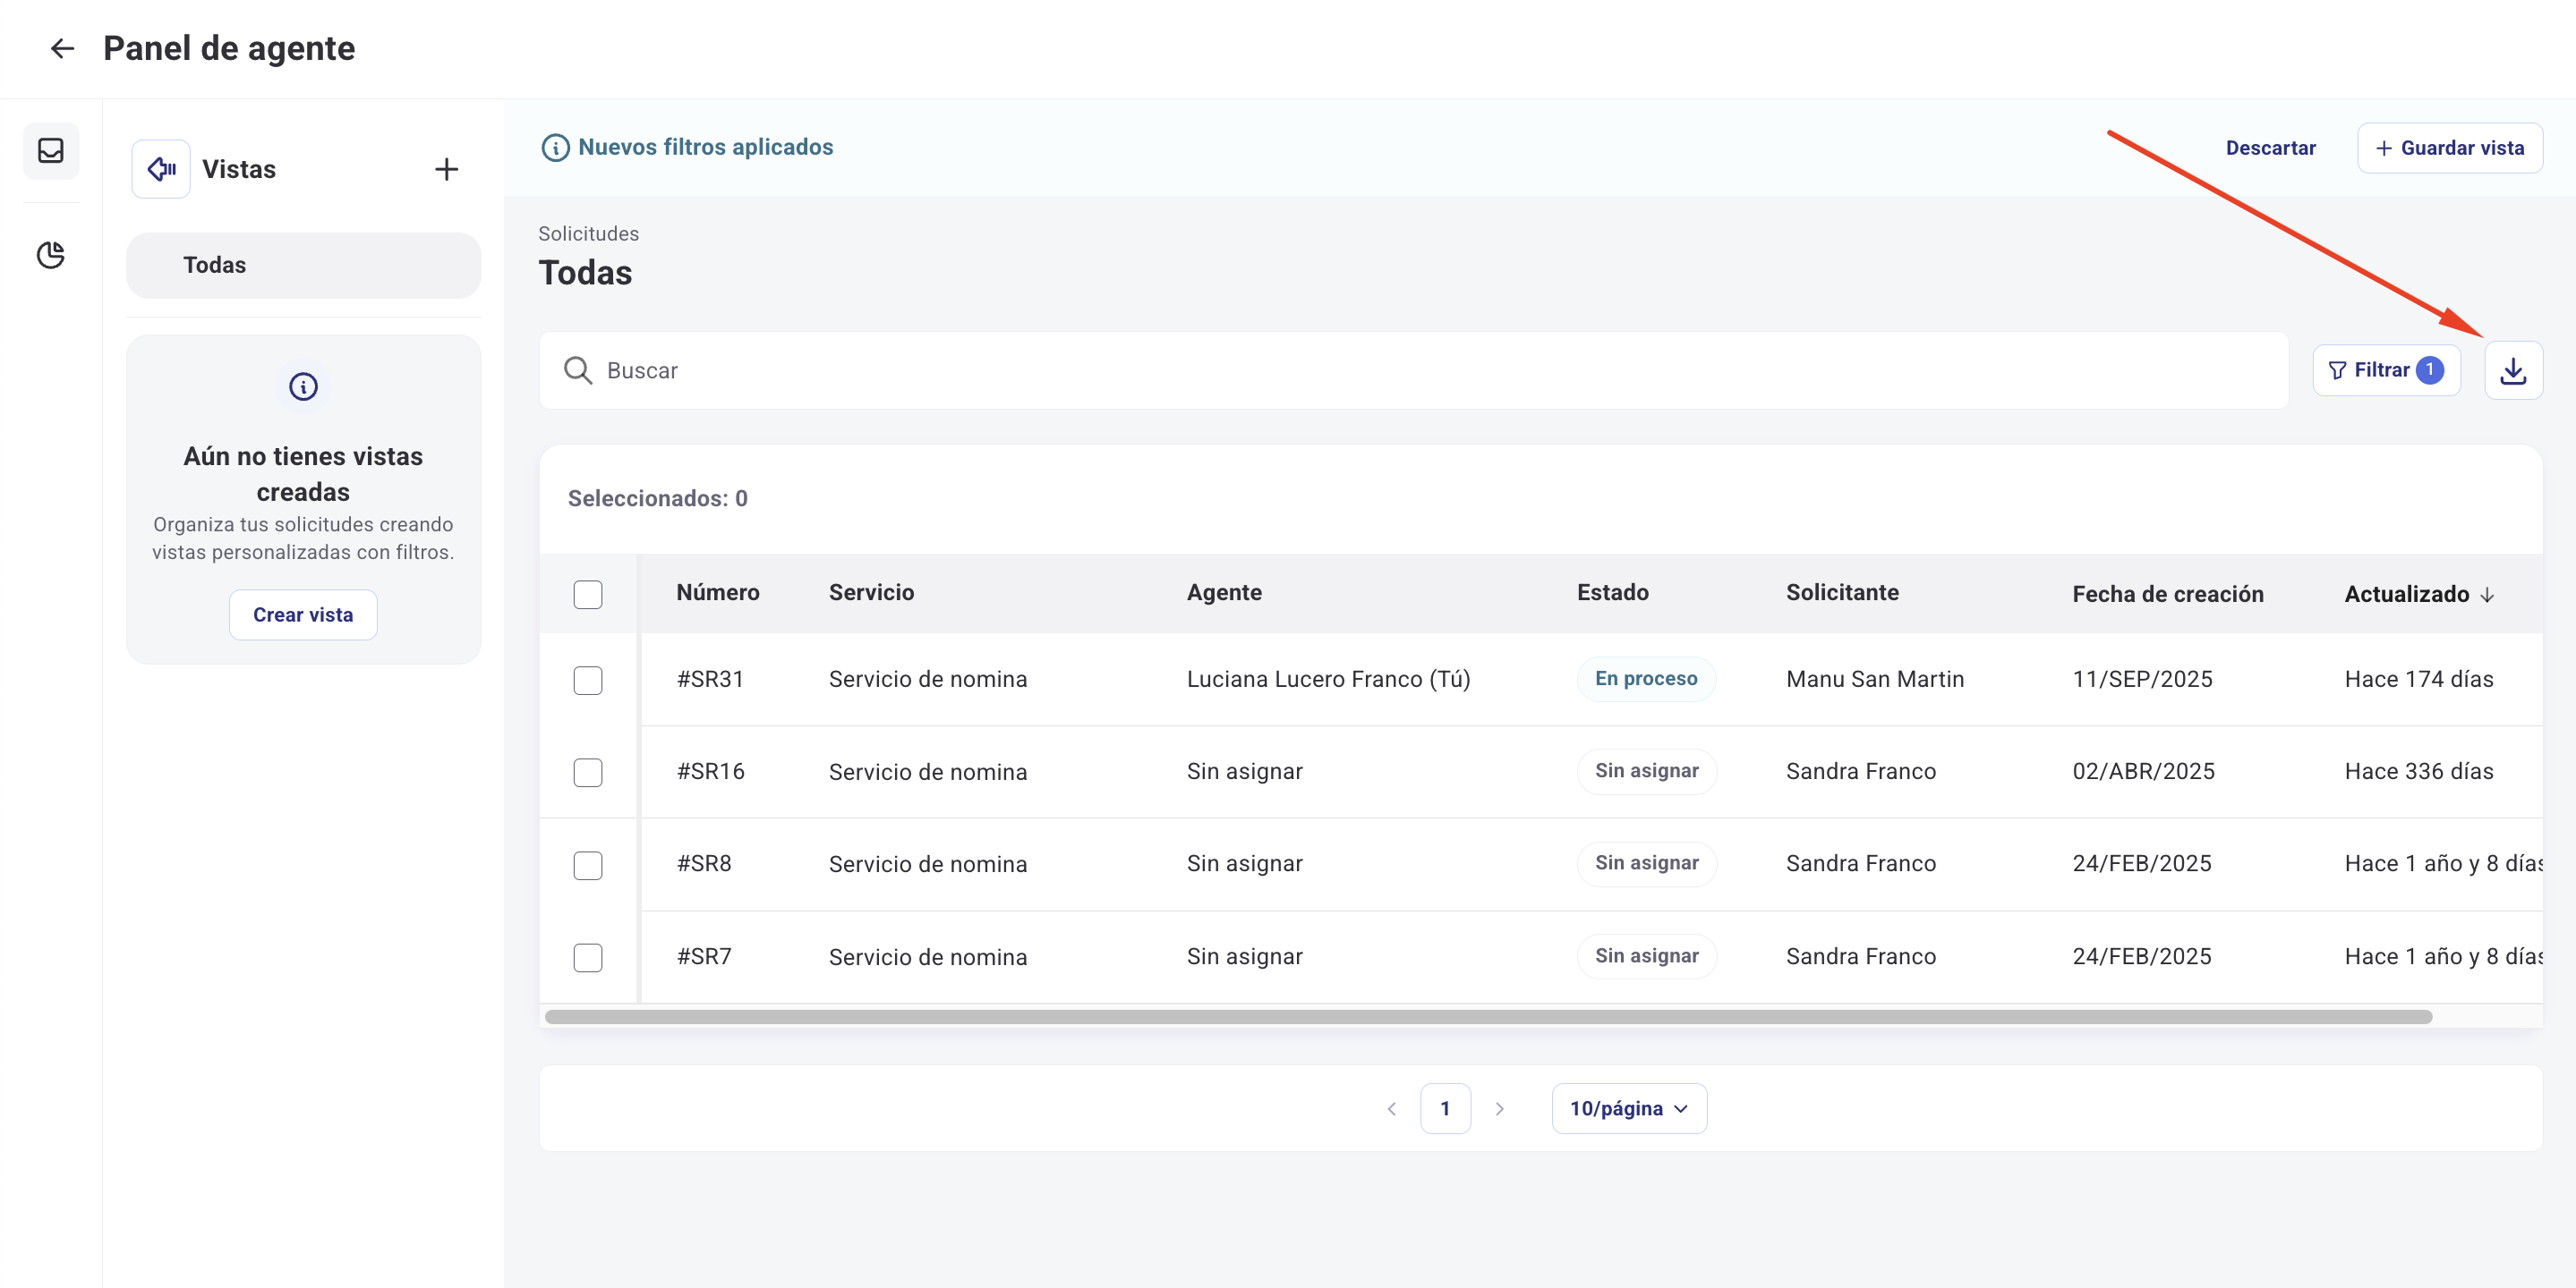Open the Solicitudes Todas heading section
Viewport: 2576px width, 1288px height.
585,272
